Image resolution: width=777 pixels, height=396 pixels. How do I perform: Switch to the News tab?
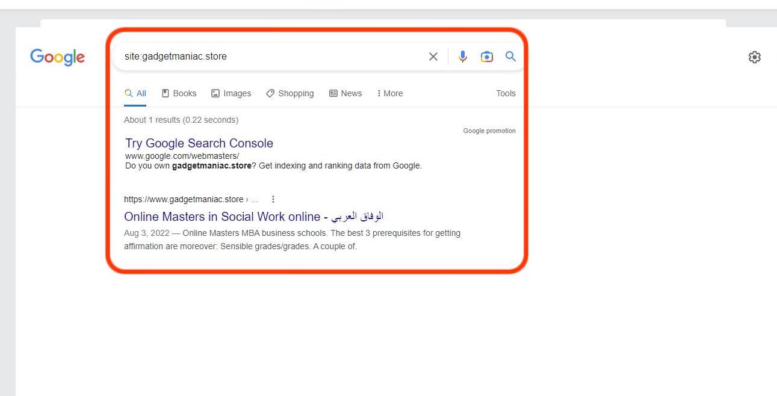tap(345, 93)
